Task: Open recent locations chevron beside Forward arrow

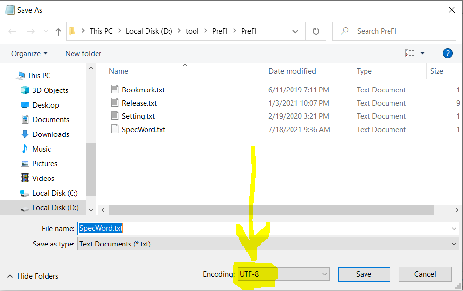Action: click(x=46, y=31)
